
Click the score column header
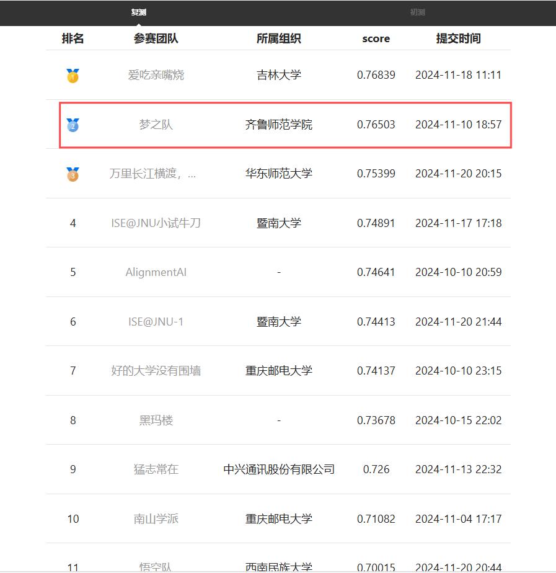376,38
